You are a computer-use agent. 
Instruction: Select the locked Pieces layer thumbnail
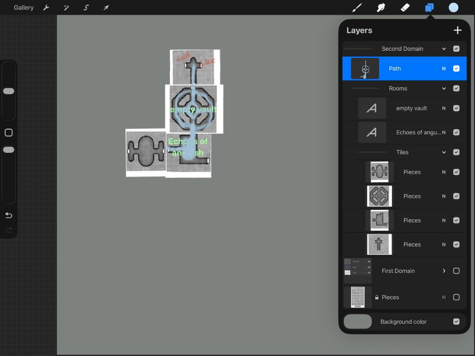pos(358,297)
